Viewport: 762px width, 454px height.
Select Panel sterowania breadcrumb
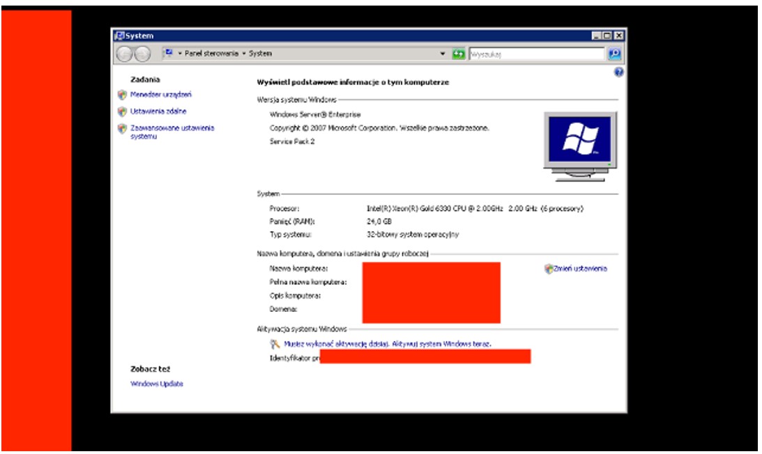[211, 54]
